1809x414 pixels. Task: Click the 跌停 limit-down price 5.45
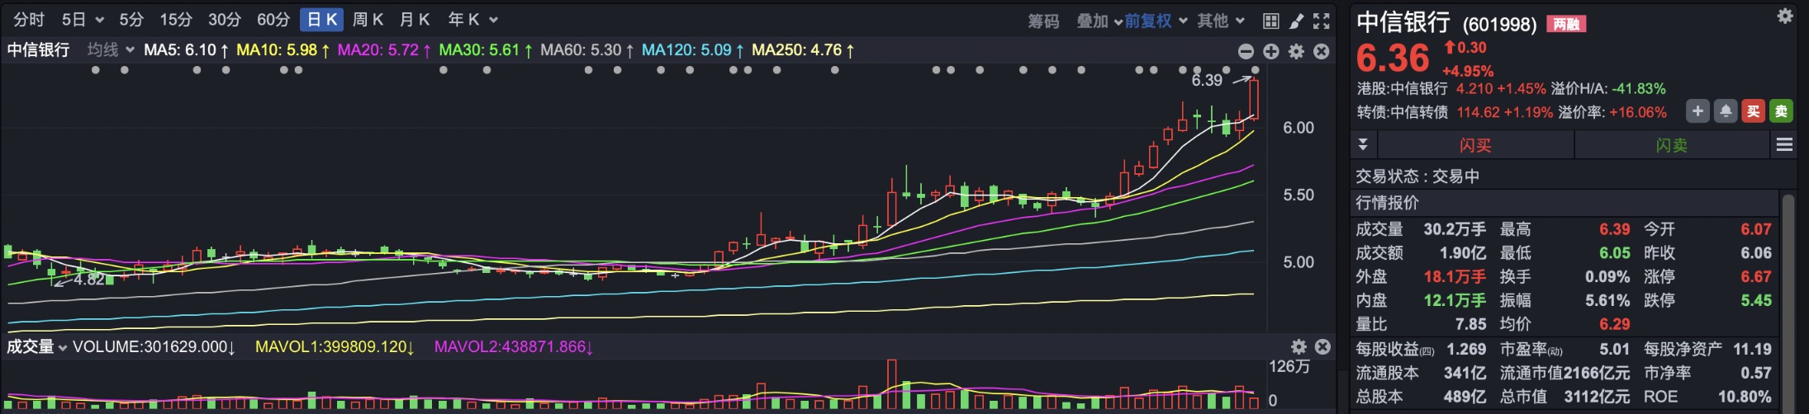coord(1756,301)
